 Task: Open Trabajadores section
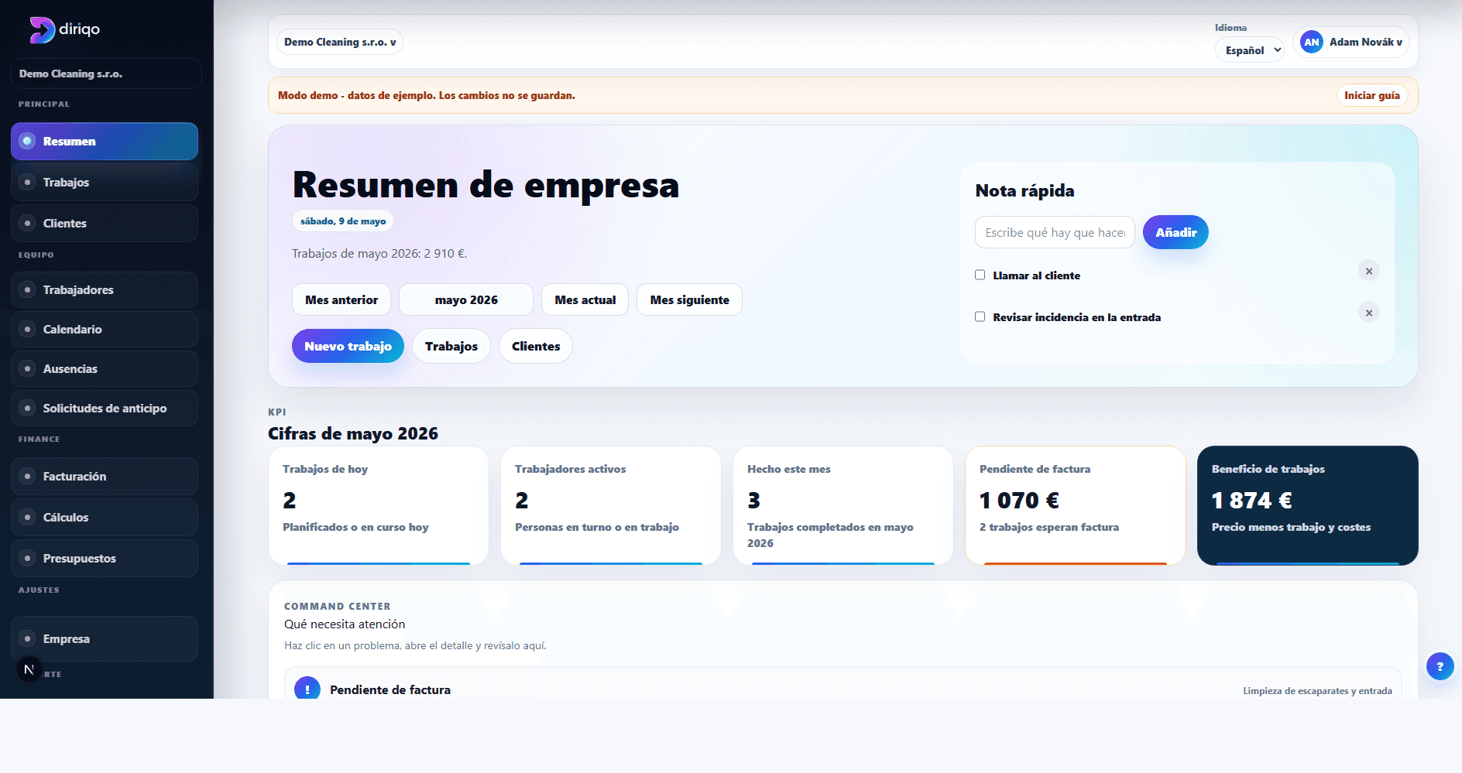tap(105, 289)
